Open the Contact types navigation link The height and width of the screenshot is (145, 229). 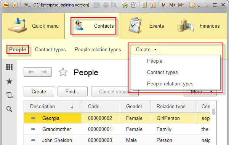click(50, 50)
